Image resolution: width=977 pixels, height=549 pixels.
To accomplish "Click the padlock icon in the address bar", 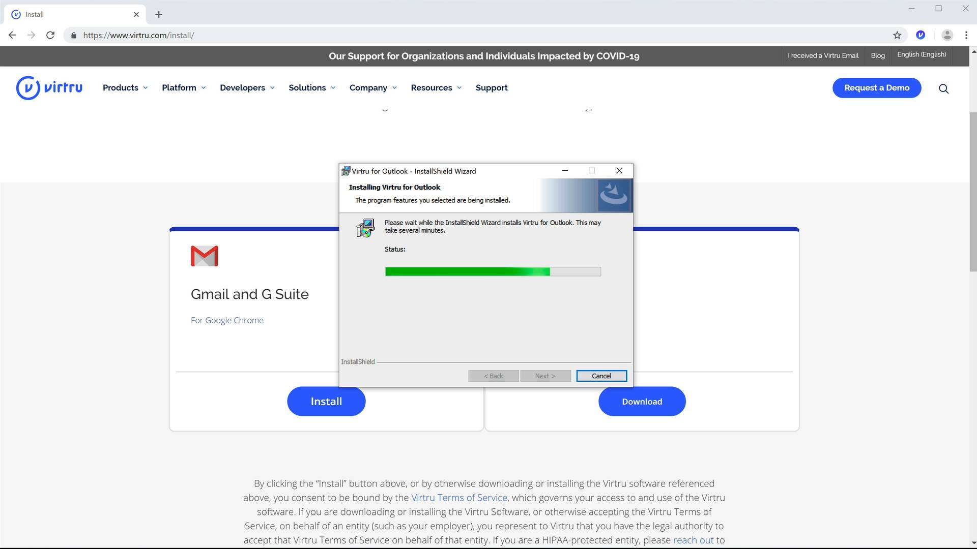I will (73, 35).
